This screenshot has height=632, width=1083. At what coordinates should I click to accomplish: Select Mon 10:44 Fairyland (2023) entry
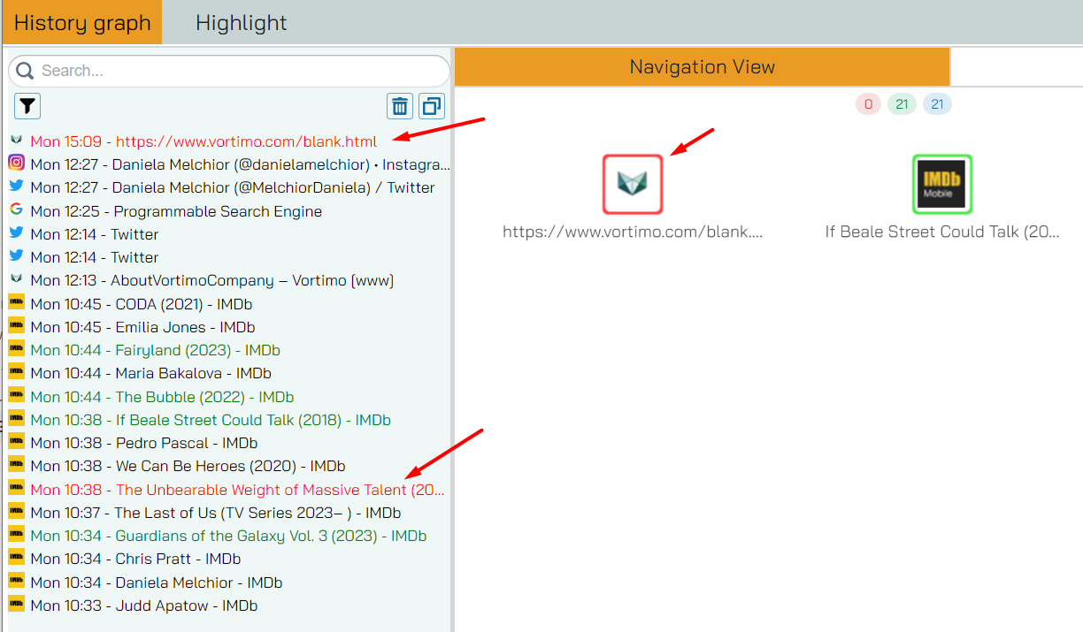156,350
